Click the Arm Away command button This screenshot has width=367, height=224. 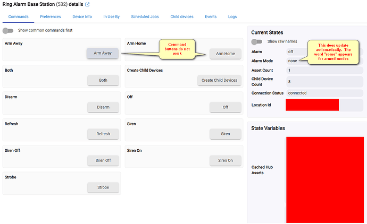(103, 53)
